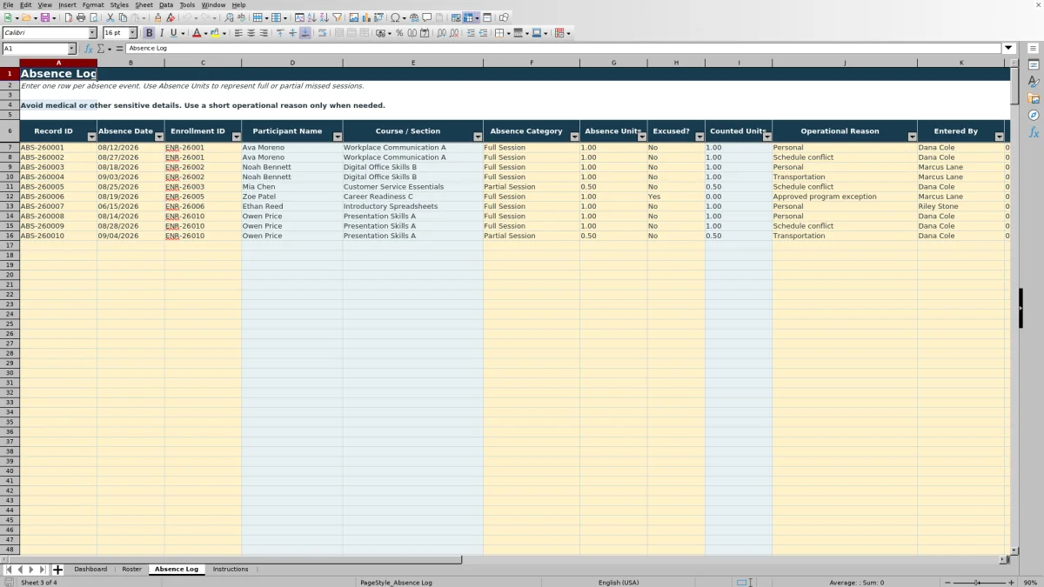The height and width of the screenshot is (587, 1044).
Task: Click the Save document icon
Action: click(45, 17)
